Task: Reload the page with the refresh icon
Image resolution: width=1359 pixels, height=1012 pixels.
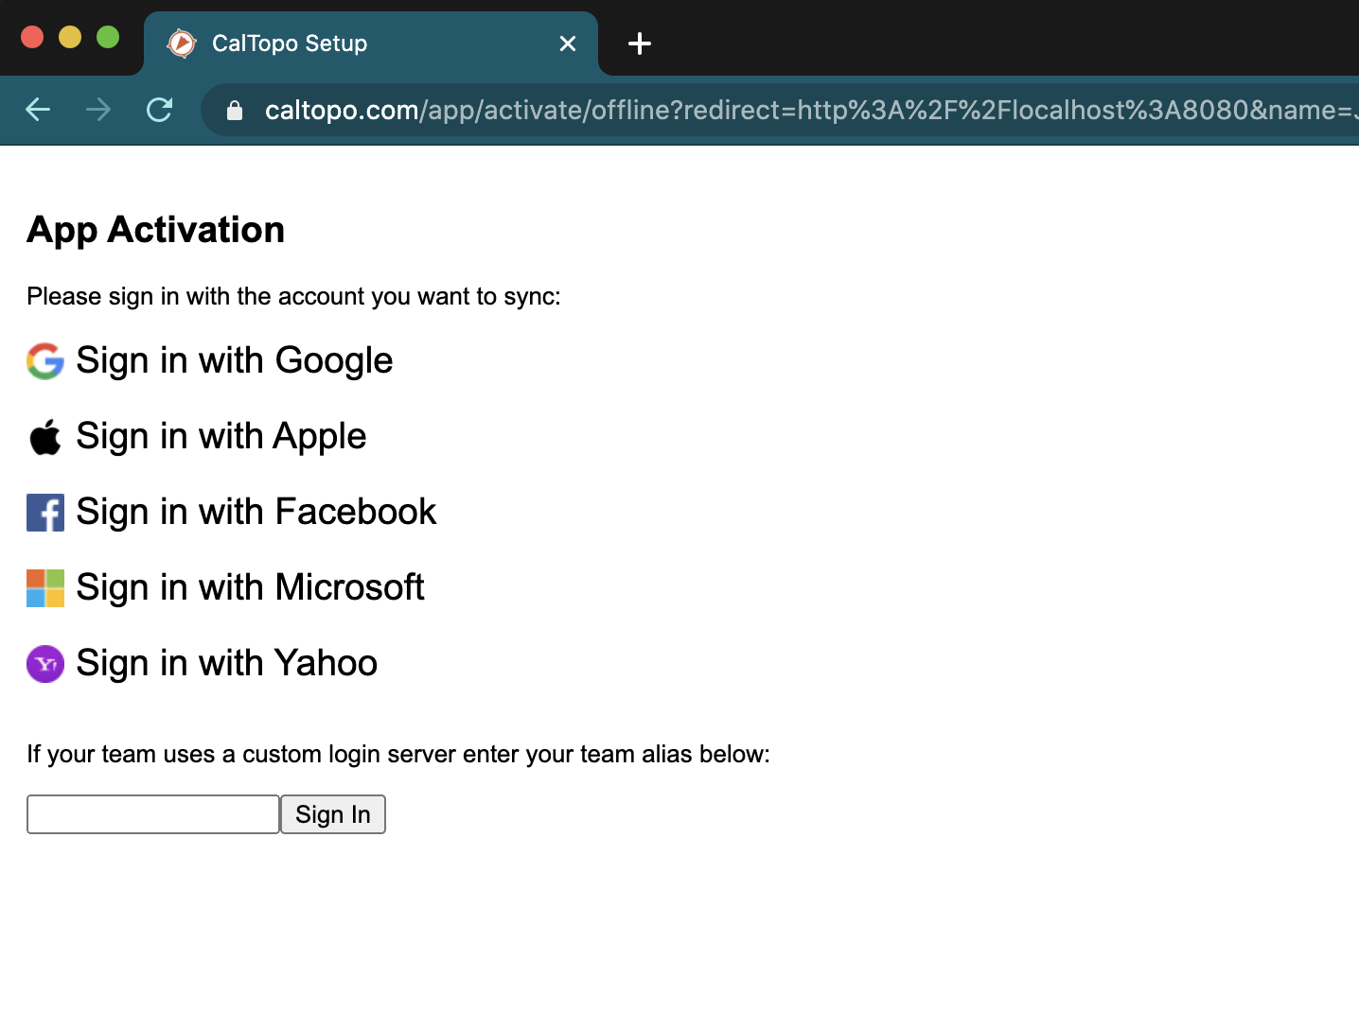Action: (x=159, y=110)
